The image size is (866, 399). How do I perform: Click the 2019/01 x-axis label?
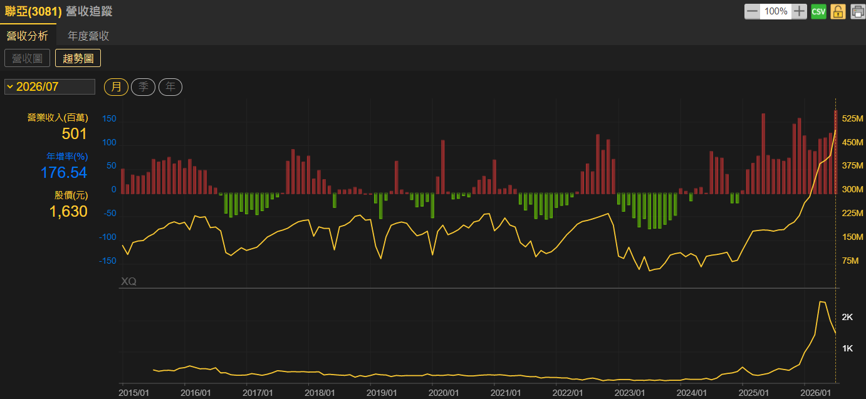click(382, 392)
